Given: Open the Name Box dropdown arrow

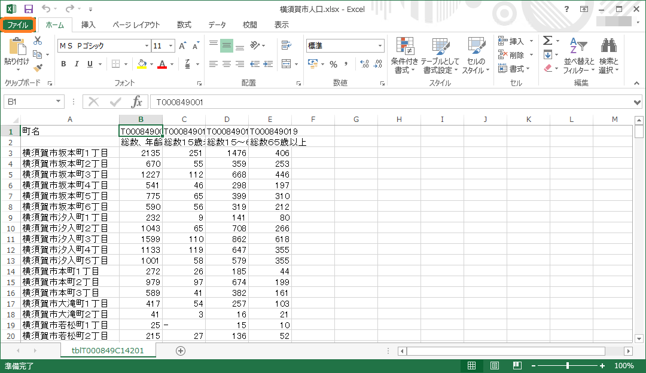Looking at the screenshot, I should [x=58, y=102].
